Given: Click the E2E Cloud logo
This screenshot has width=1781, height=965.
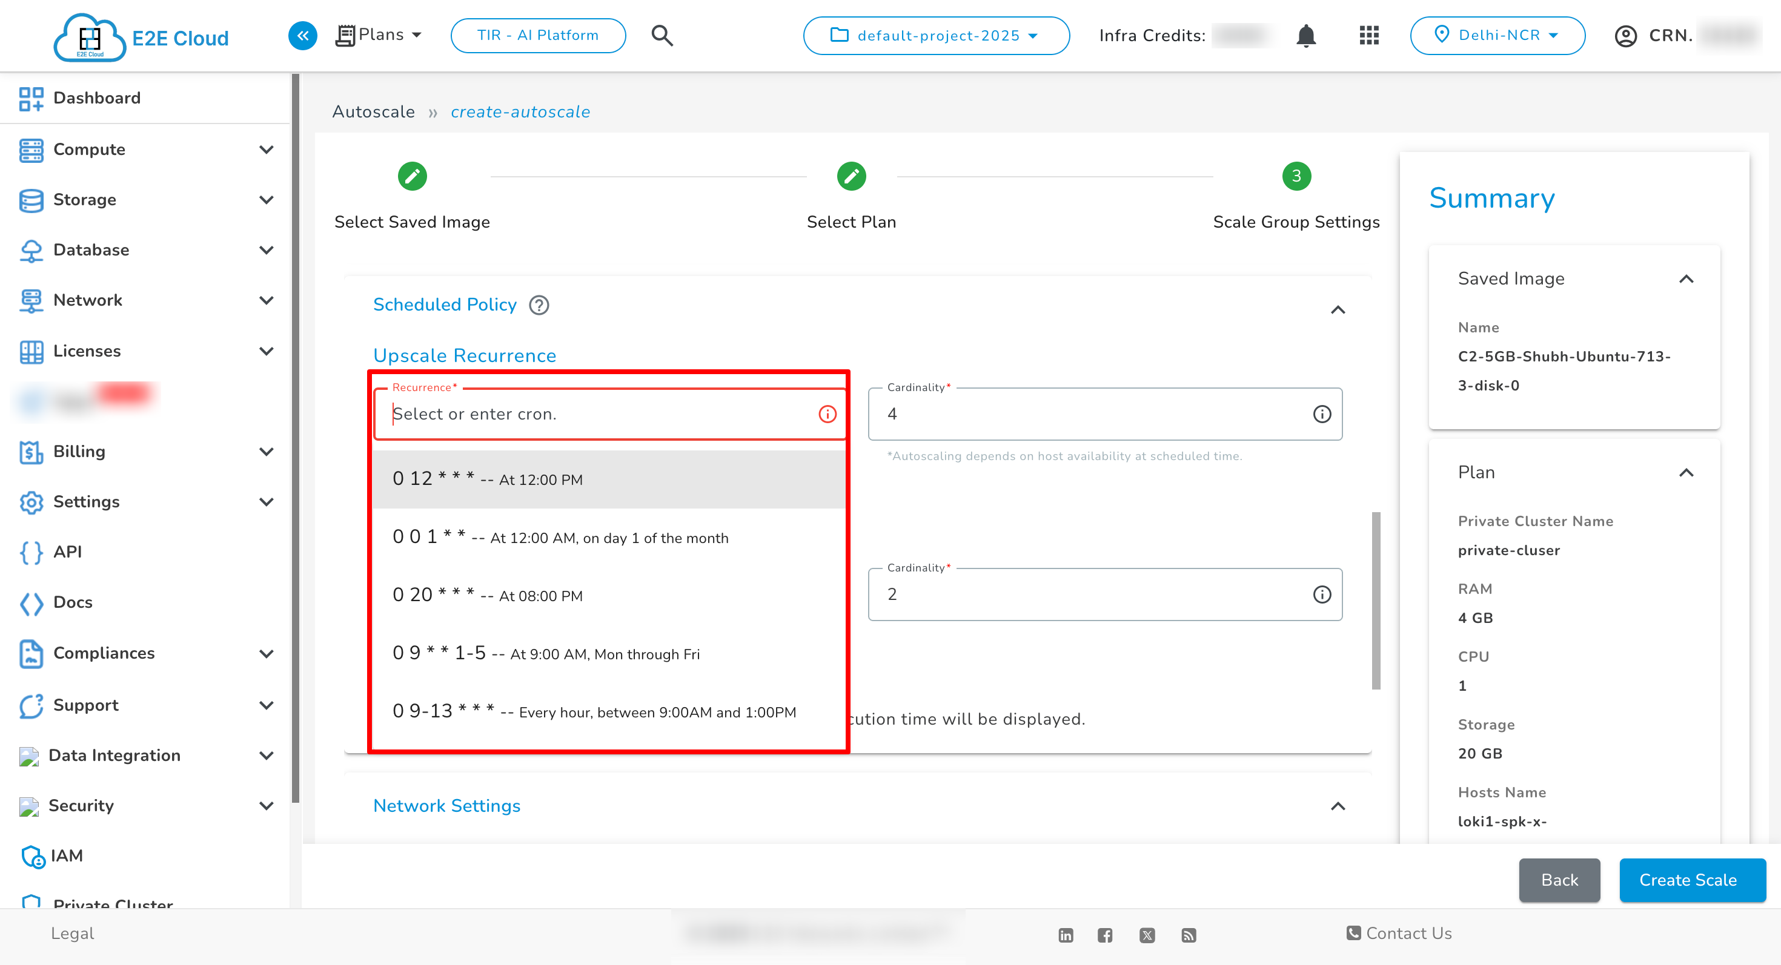Looking at the screenshot, I should pos(142,38).
